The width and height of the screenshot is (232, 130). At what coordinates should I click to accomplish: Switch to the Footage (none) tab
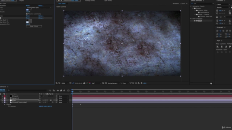[x=90, y=1]
